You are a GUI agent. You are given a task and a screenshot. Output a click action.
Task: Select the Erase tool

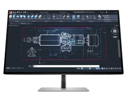(x=64, y=17)
